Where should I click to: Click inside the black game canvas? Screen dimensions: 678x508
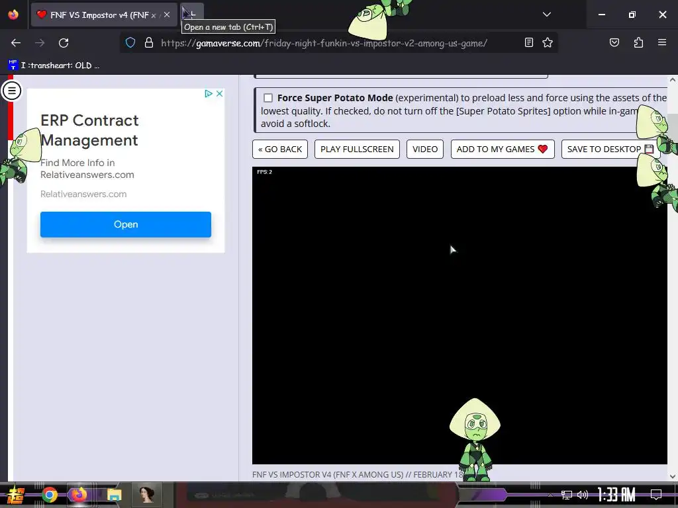point(460,316)
